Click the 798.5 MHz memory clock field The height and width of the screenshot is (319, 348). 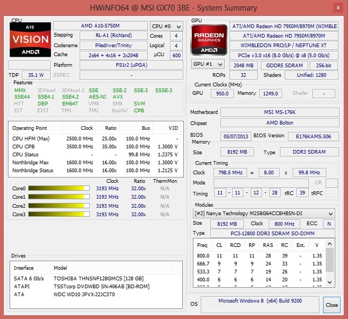230,172
